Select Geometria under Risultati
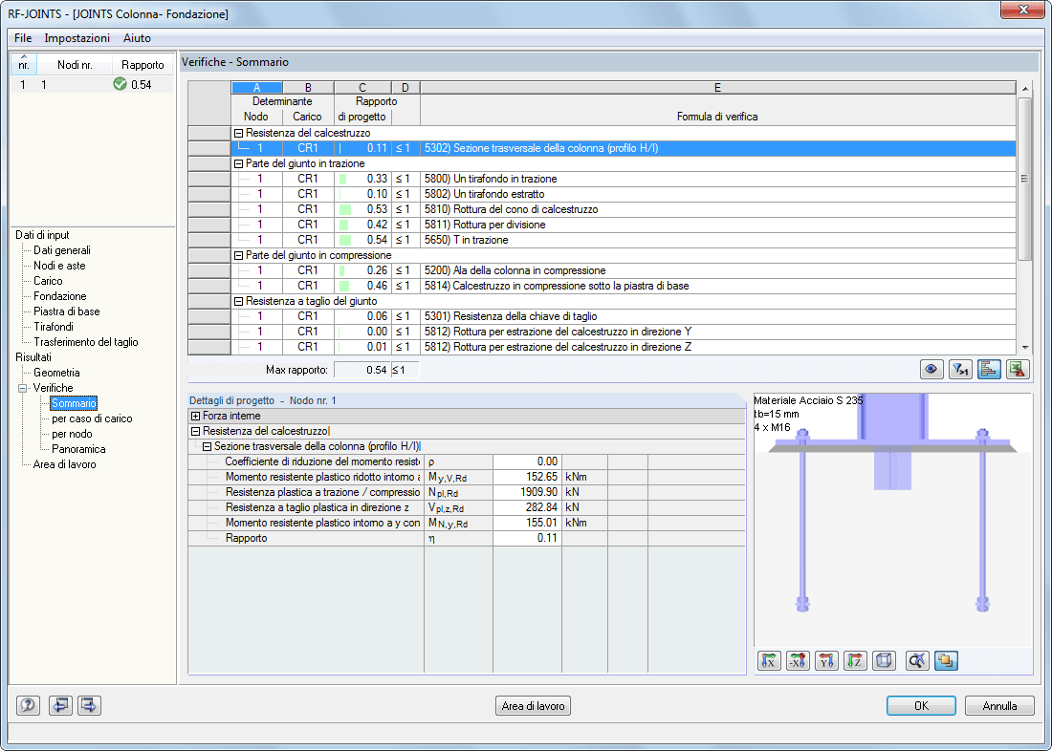 [56, 373]
